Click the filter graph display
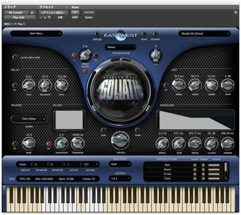 (69, 120)
